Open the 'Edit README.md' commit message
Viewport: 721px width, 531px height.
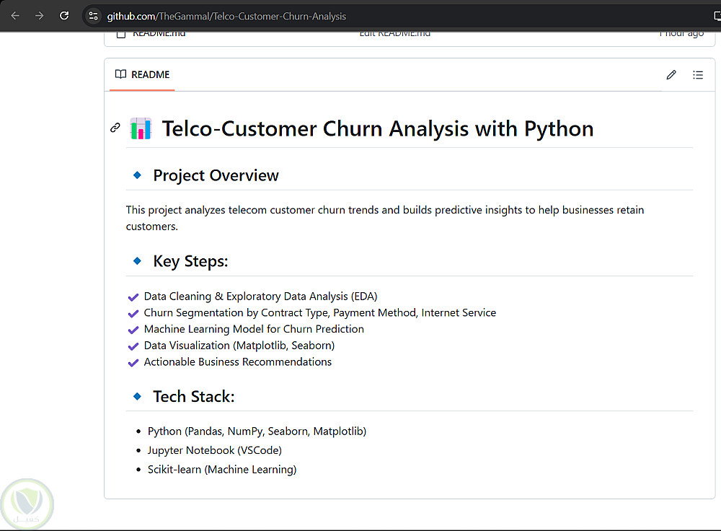pyautogui.click(x=395, y=33)
